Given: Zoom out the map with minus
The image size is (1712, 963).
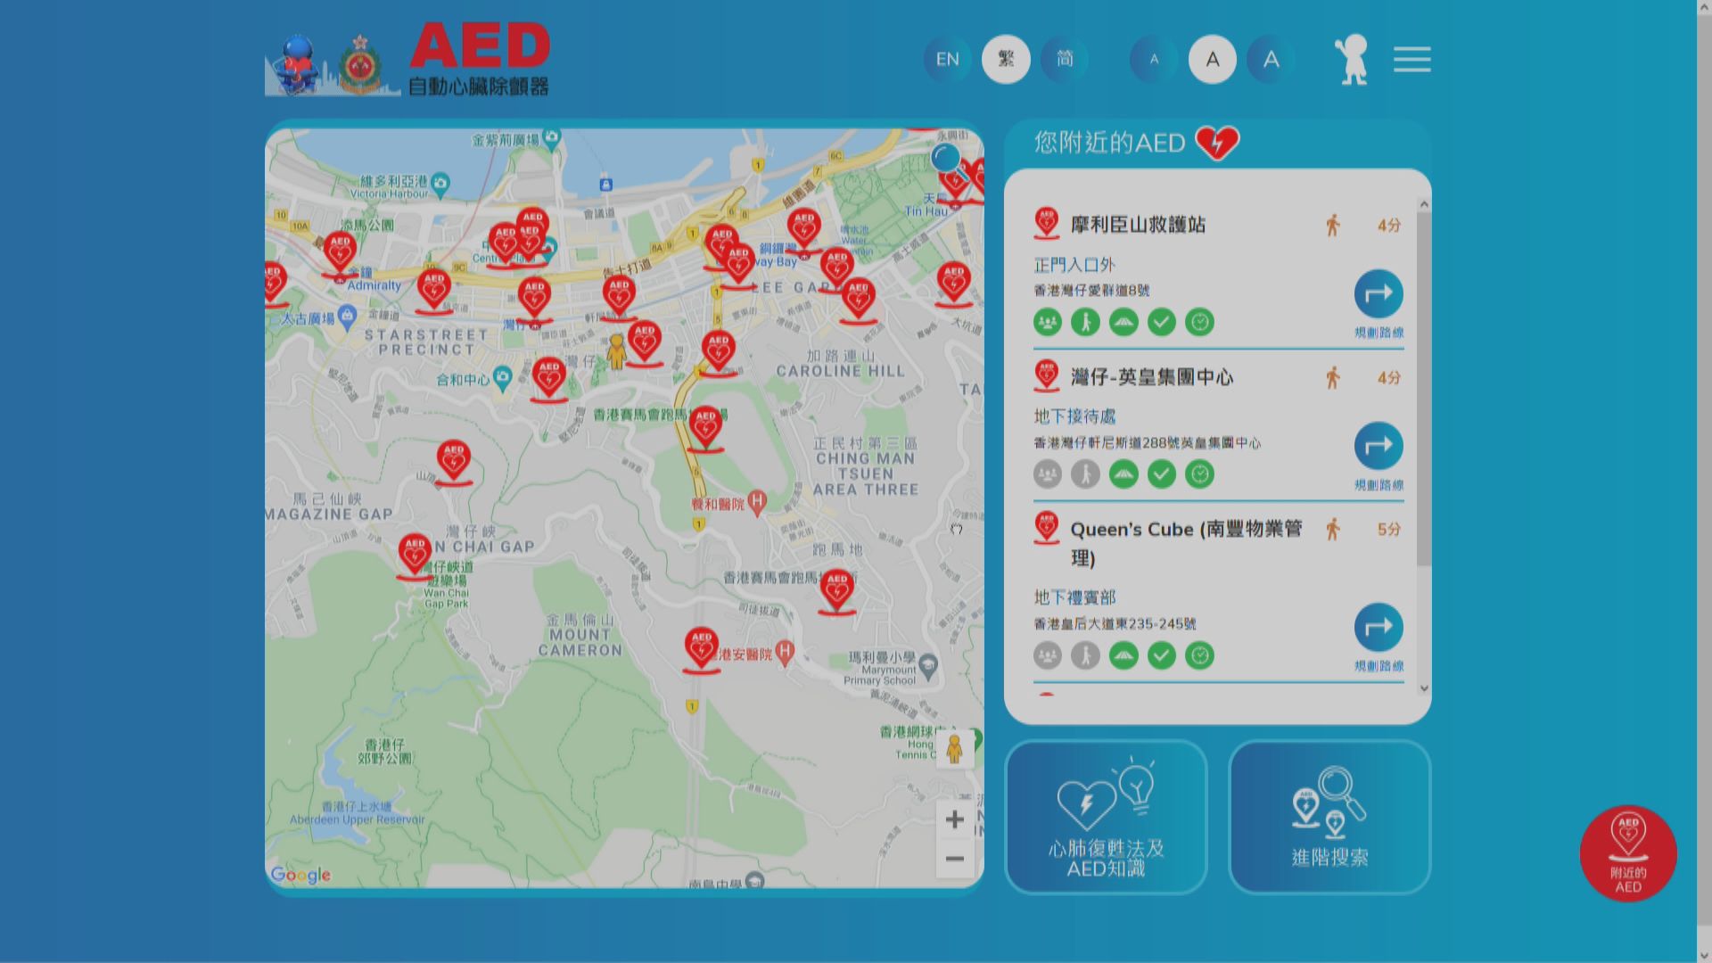Looking at the screenshot, I should [x=954, y=859].
